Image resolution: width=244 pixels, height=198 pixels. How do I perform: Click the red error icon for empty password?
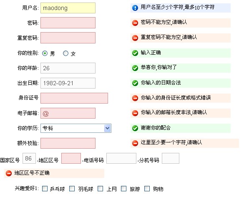135,23
